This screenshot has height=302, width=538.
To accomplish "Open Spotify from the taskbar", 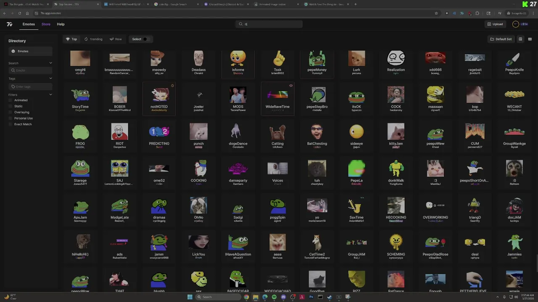I will pyautogui.click(x=274, y=297).
